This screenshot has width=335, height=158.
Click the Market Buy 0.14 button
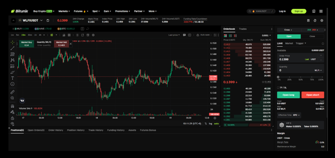26,44
